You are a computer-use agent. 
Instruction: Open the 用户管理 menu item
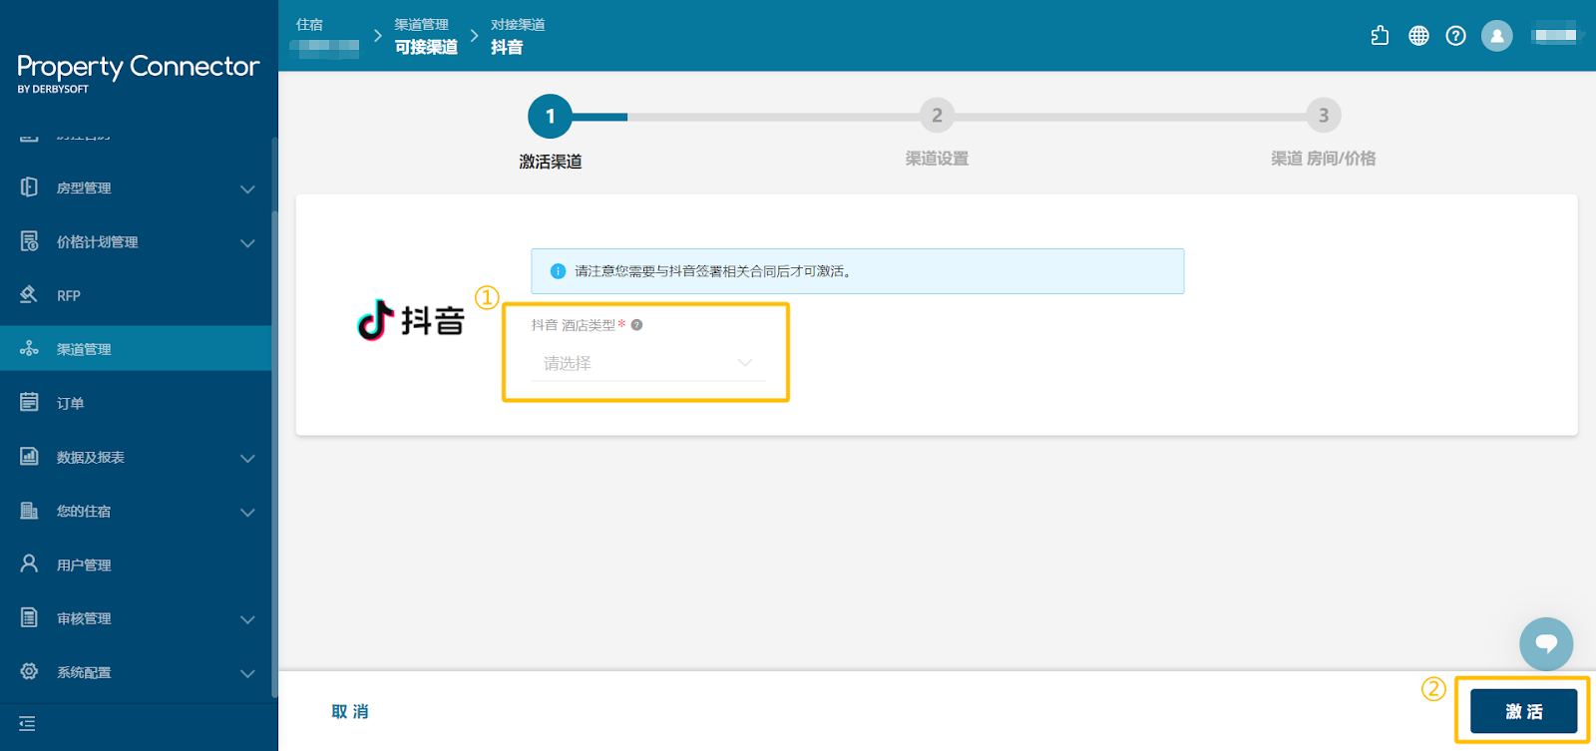(x=136, y=564)
